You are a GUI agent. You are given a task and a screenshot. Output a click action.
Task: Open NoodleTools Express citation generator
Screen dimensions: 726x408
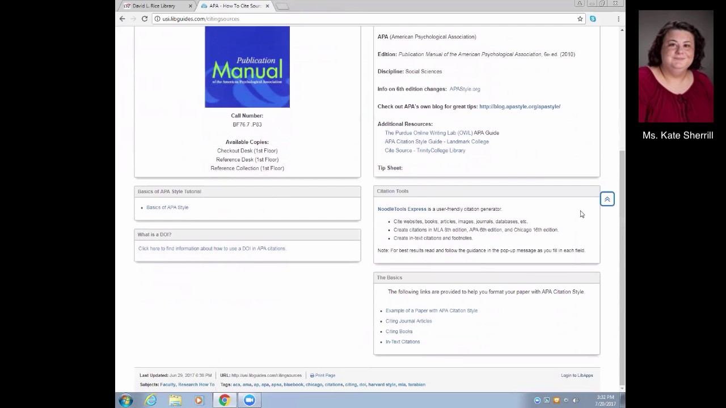pos(402,209)
